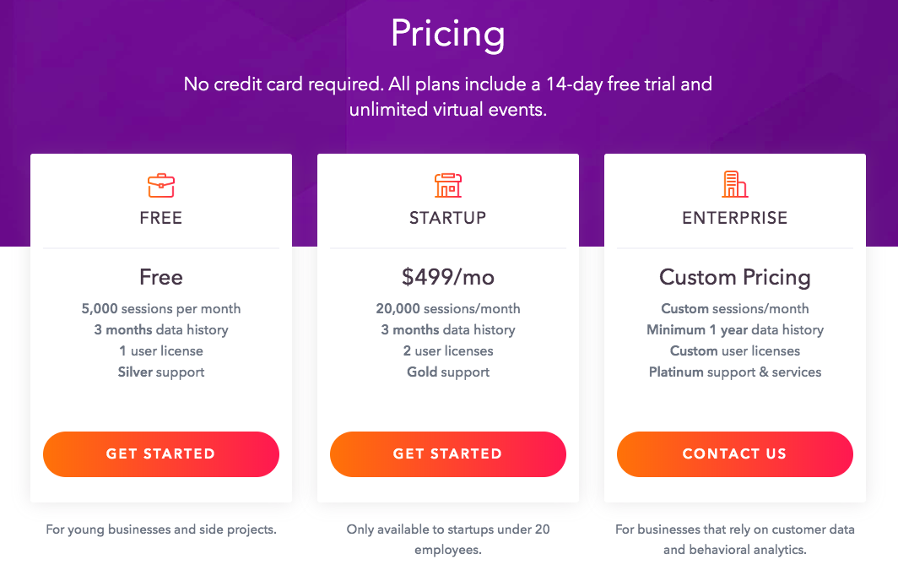This screenshot has height=581, width=898.
Task: Click the Custom Pricing title
Action: [x=735, y=277]
